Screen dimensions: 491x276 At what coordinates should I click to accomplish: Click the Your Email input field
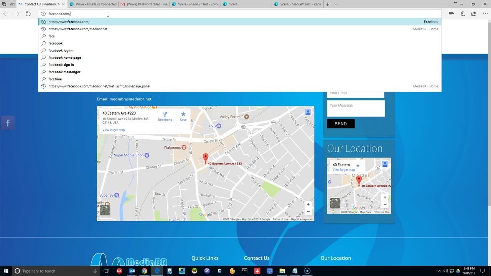click(x=356, y=94)
